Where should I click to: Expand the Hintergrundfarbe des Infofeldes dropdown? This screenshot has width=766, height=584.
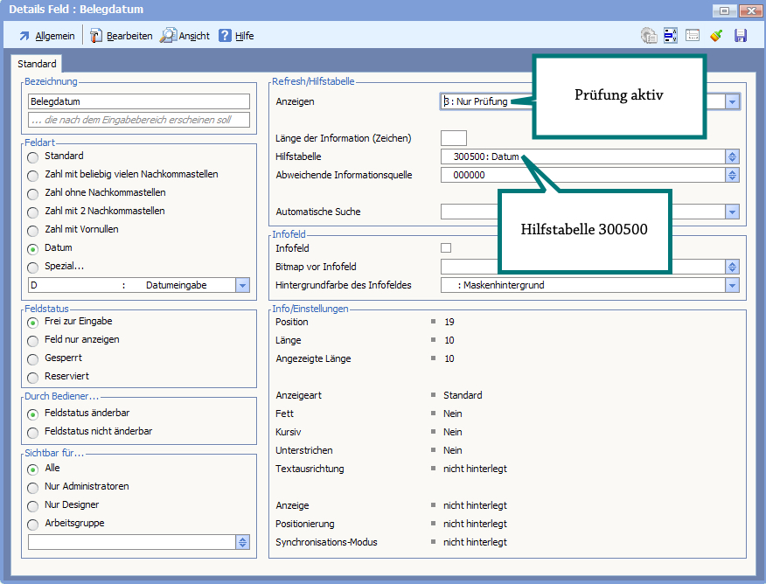pos(733,285)
